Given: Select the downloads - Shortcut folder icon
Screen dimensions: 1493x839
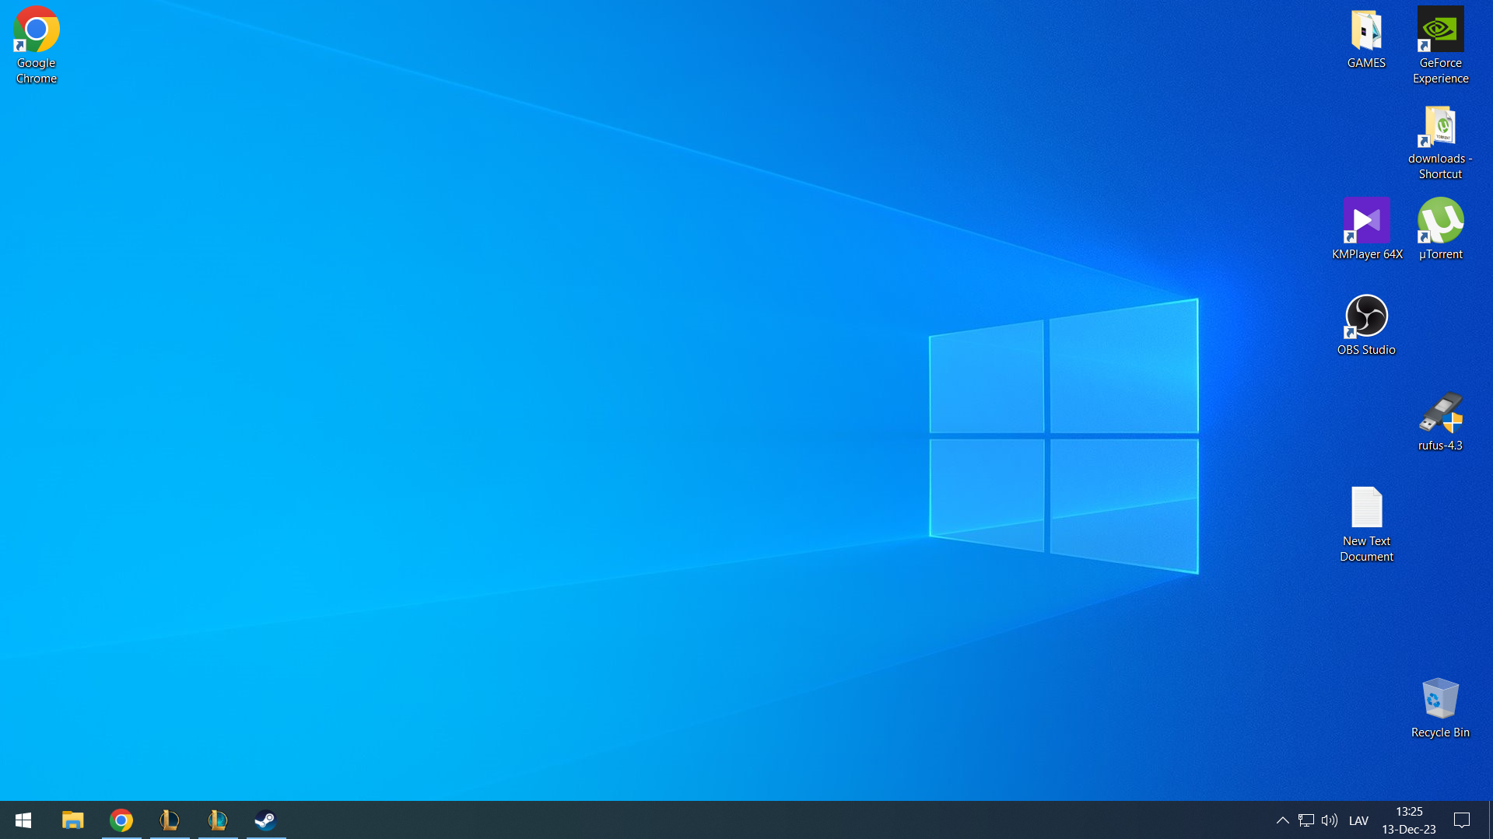Looking at the screenshot, I should point(1440,142).
